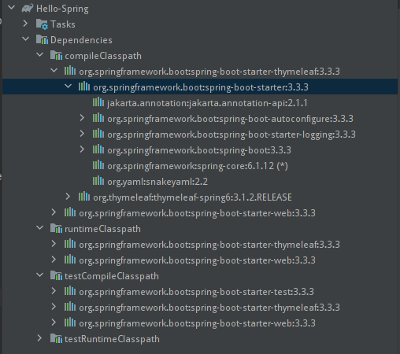The height and width of the screenshot is (354, 400).
Task: Expand the thymeleaf-spring6:3.1.2.RELEASE arrow
Action: pyautogui.click(x=68, y=197)
